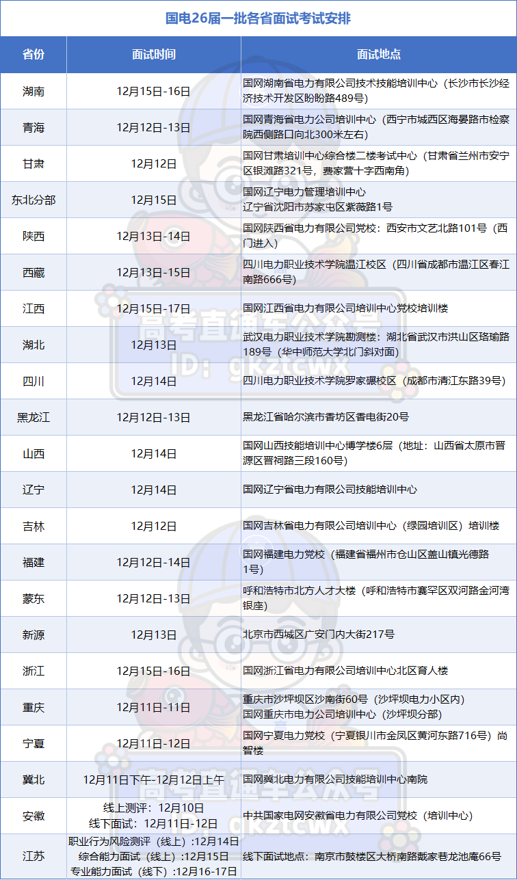
Task: Click the 国网陕西省电力有限公司党校 address
Action: (376, 236)
